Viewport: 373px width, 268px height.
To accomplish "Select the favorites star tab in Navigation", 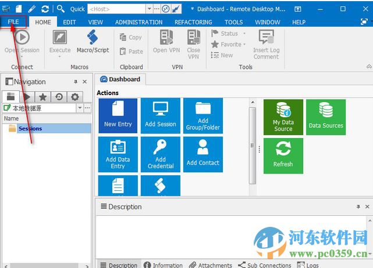I will tap(42, 97).
